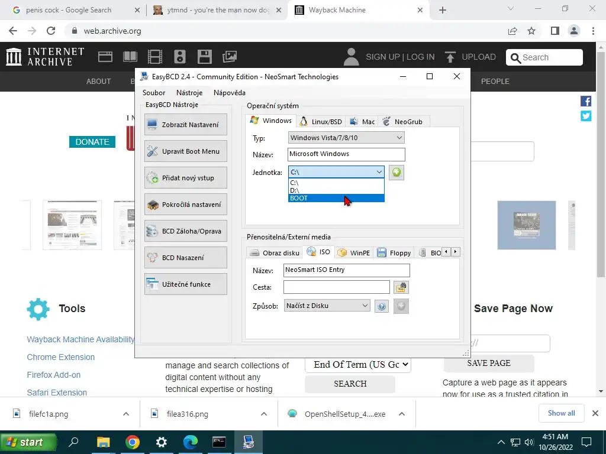Click Chrome share page icon
606x454 pixels.
coord(512,31)
